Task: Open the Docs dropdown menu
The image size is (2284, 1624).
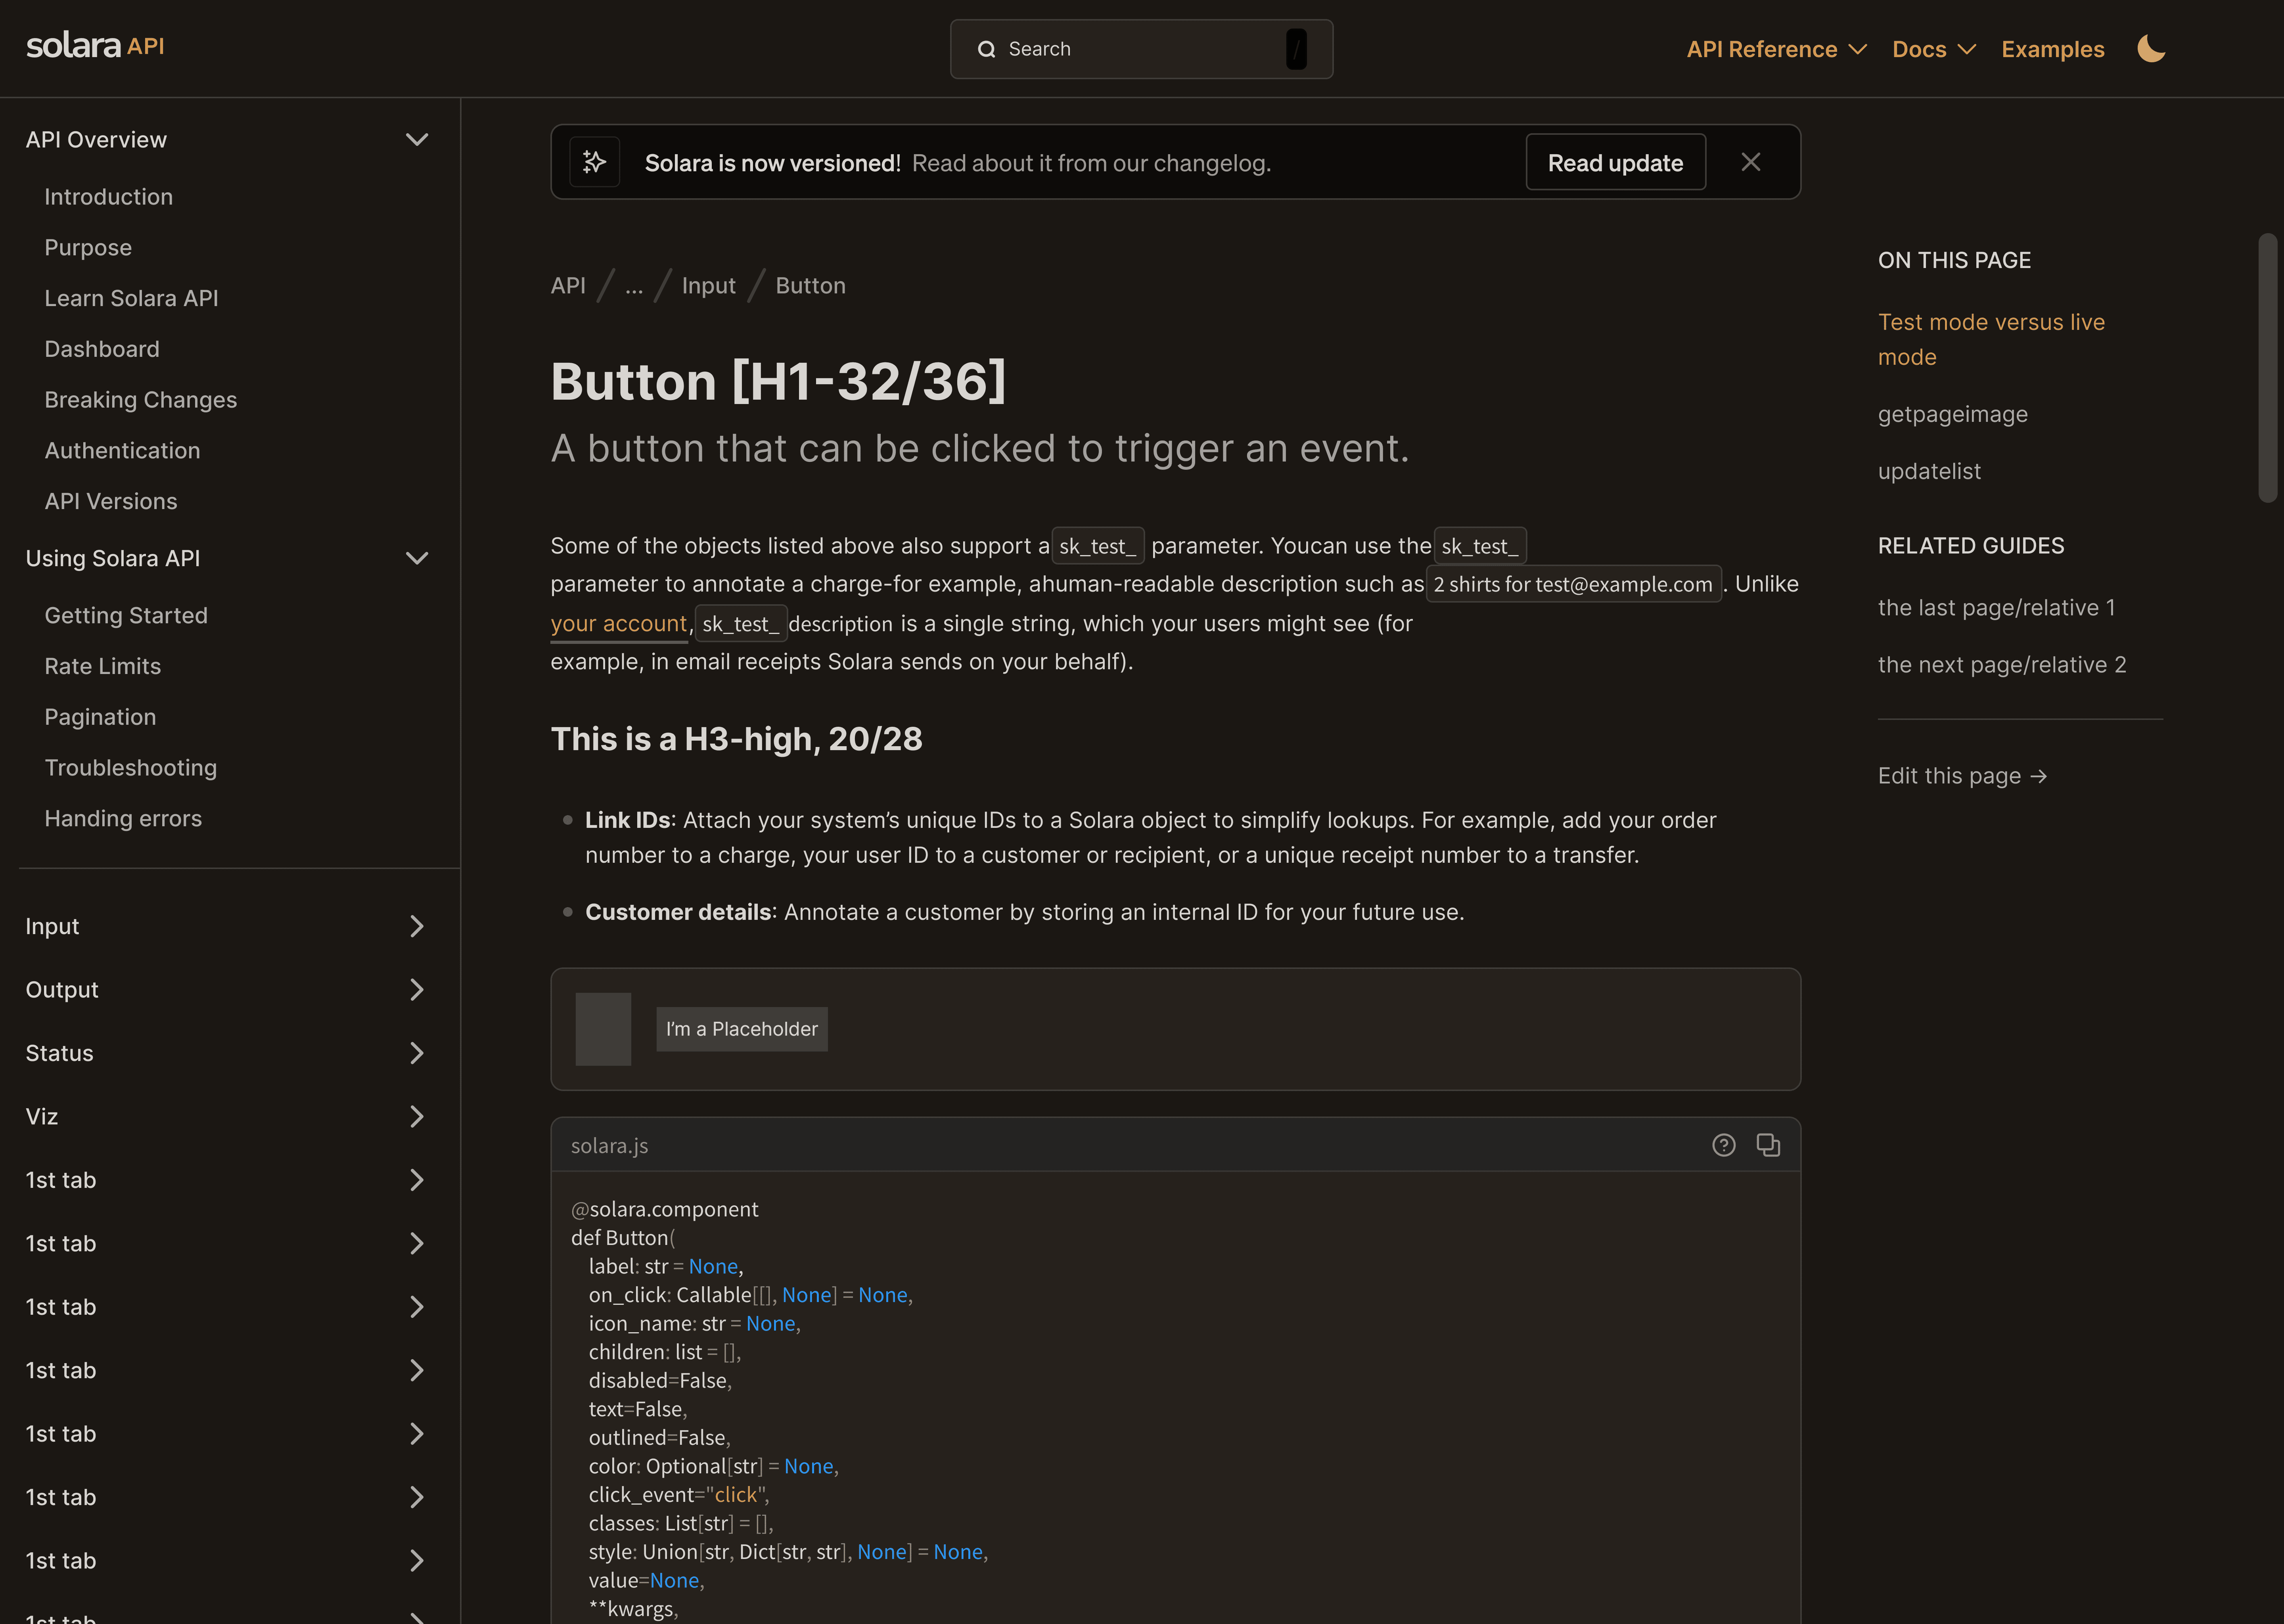Action: pos(1933,49)
